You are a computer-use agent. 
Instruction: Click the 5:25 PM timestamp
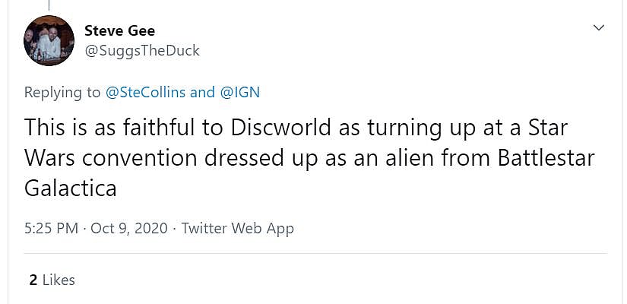(x=51, y=228)
